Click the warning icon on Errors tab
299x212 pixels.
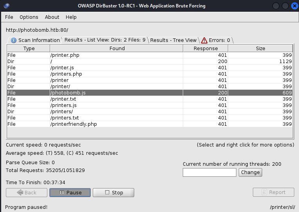tap(204, 40)
